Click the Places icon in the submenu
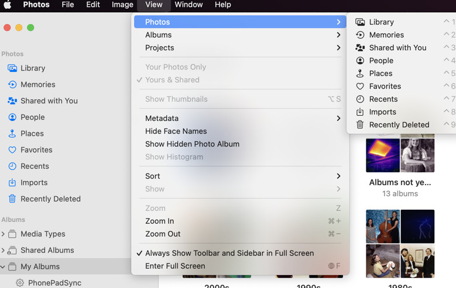This screenshot has width=456, height=288. coord(360,74)
